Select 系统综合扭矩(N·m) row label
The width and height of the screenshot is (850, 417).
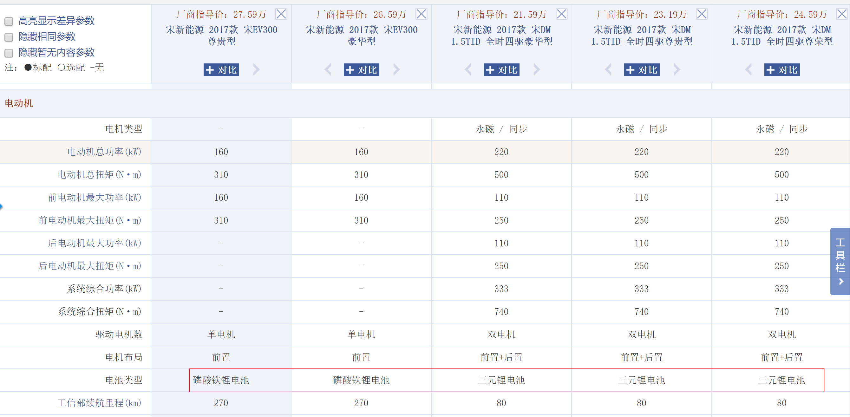click(x=100, y=311)
